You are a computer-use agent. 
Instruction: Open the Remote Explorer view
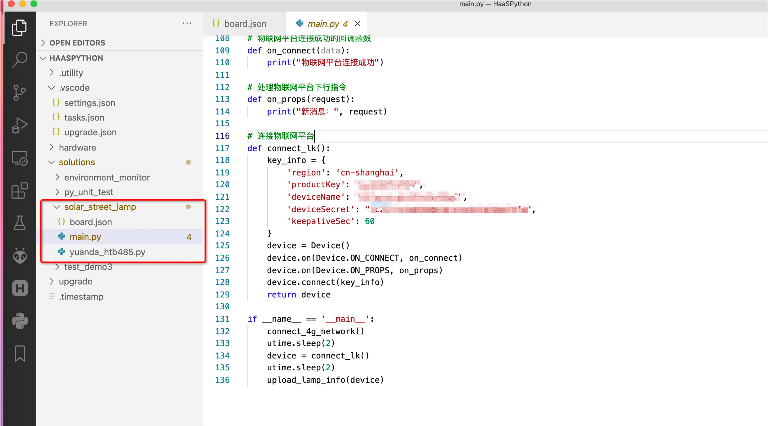click(19, 158)
